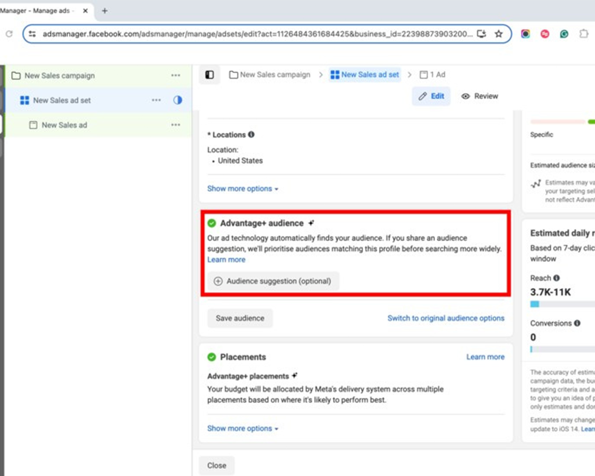Click the Save audience button
This screenshot has height=476, width=595.
tap(240, 318)
